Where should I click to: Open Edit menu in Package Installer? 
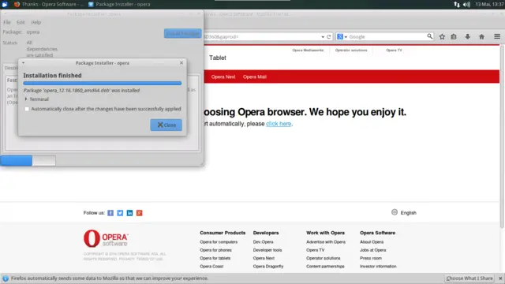(21, 22)
